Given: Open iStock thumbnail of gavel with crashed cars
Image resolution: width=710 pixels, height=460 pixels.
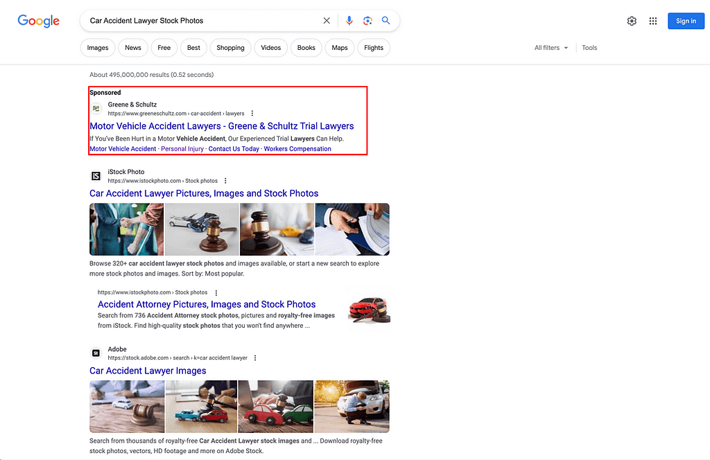Looking at the screenshot, I should point(202,229).
